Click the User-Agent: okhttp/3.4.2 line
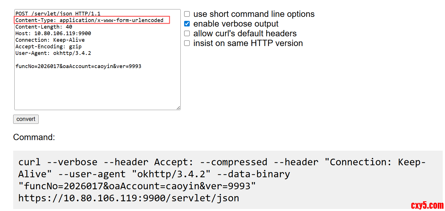Image resolution: width=445 pixels, height=211 pixels. 53,53
